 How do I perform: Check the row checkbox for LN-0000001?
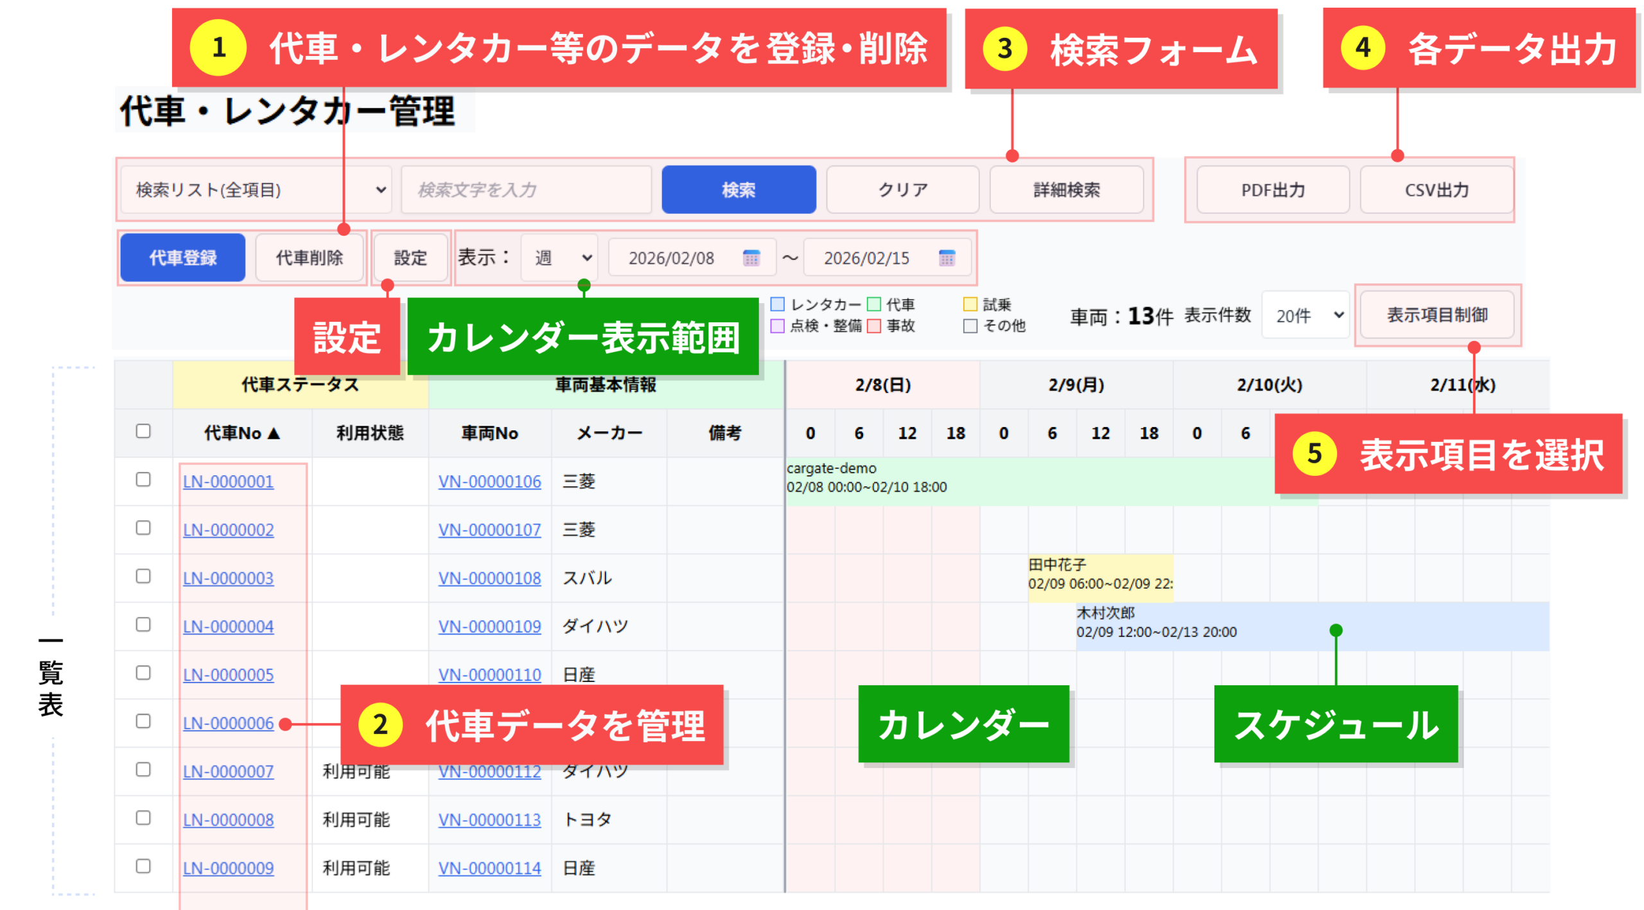[x=143, y=480]
